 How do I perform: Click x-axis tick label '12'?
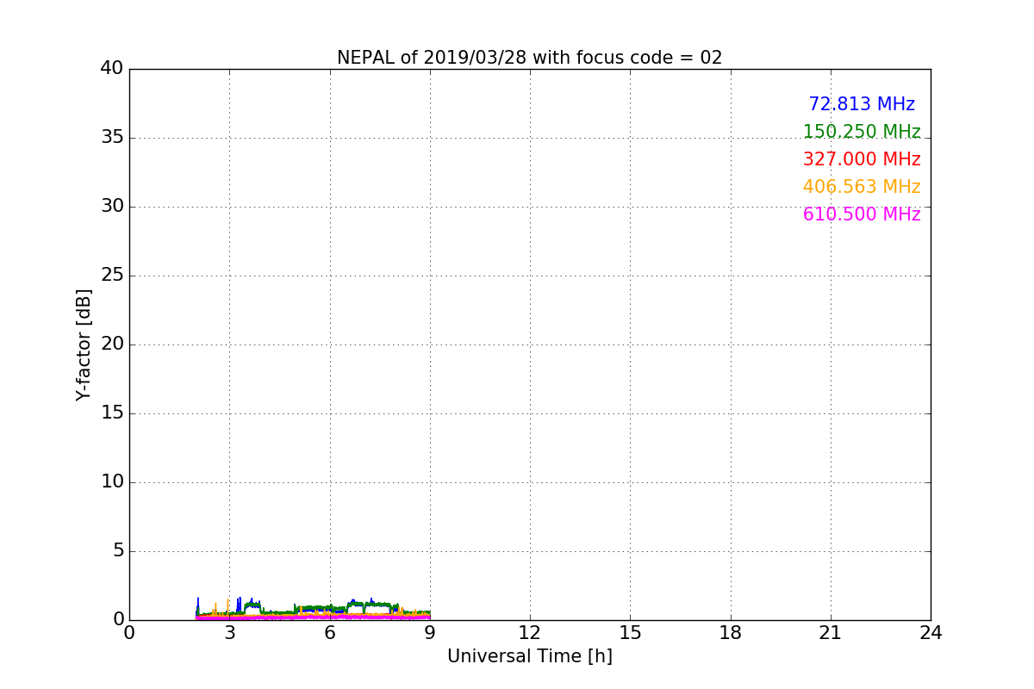(x=530, y=633)
